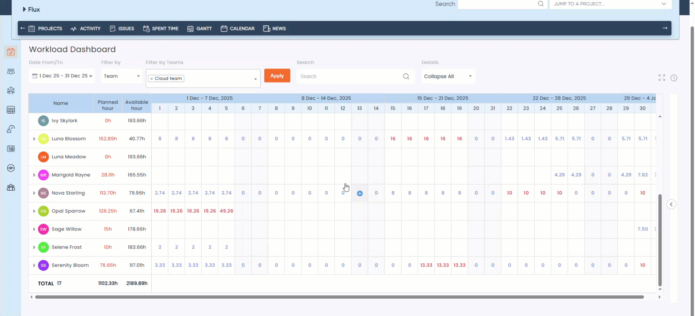Open the Issues menu item

(x=122, y=29)
